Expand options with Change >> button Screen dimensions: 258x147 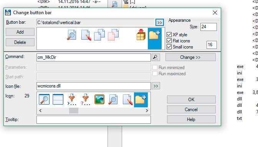[x=190, y=57]
